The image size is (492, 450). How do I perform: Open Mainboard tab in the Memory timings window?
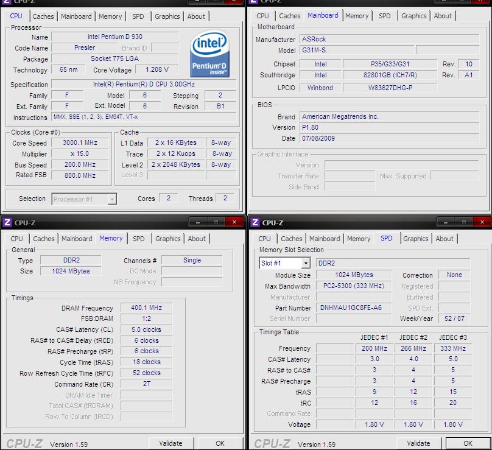tap(77, 239)
